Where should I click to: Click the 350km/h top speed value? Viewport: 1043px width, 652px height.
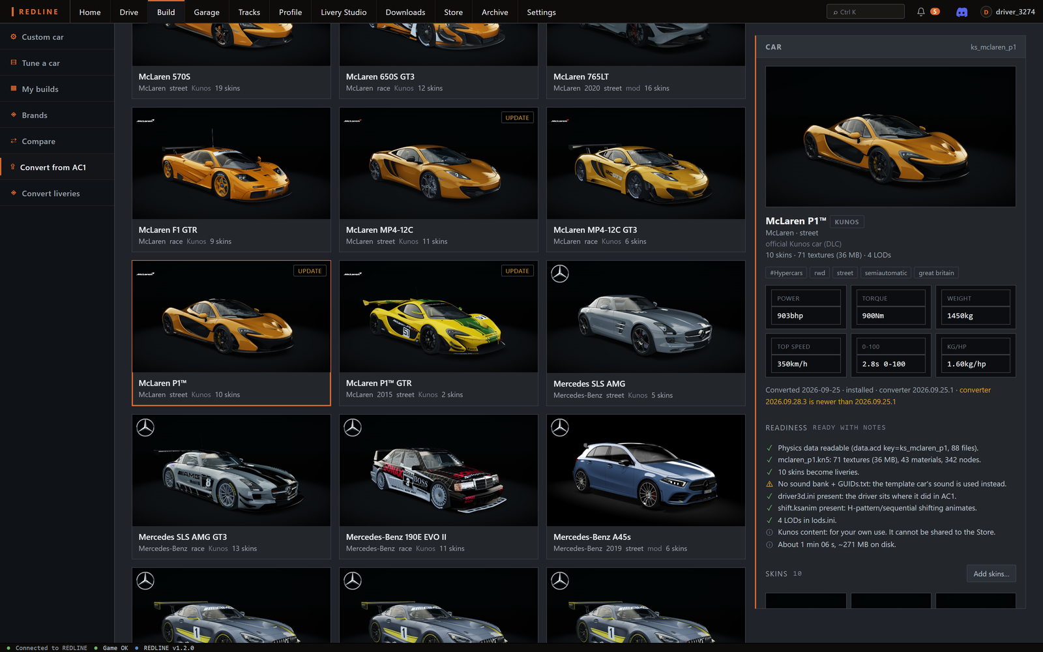click(792, 364)
